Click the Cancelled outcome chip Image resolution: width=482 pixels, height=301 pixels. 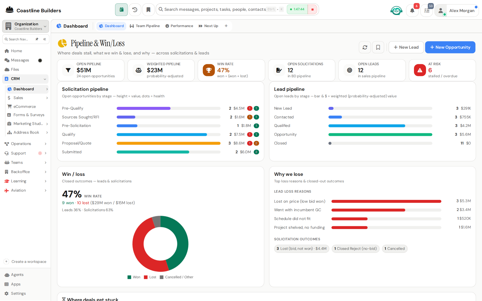pos(395,249)
